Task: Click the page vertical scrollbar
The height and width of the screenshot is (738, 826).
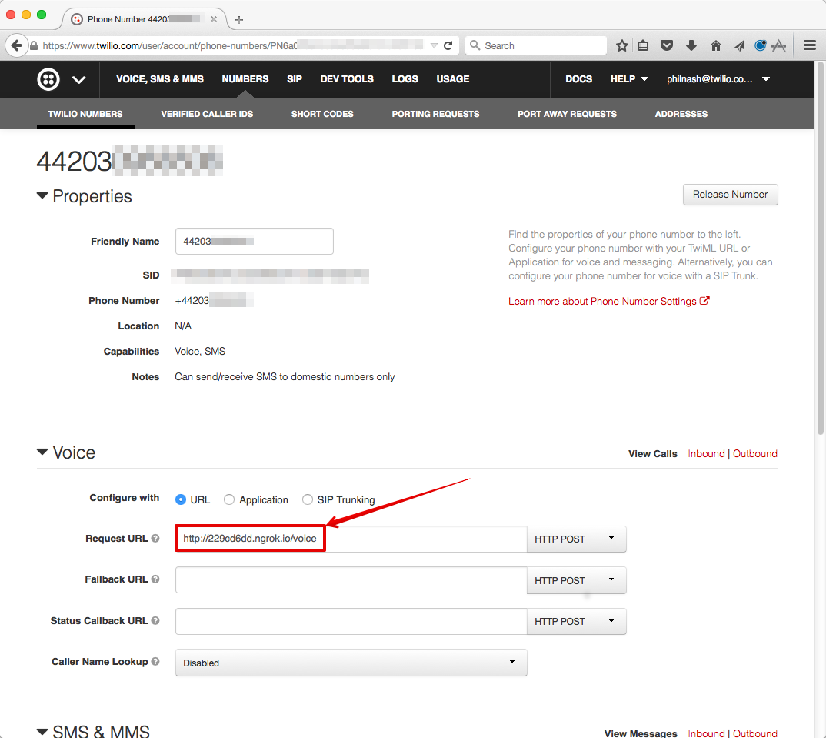Action: [x=820, y=248]
